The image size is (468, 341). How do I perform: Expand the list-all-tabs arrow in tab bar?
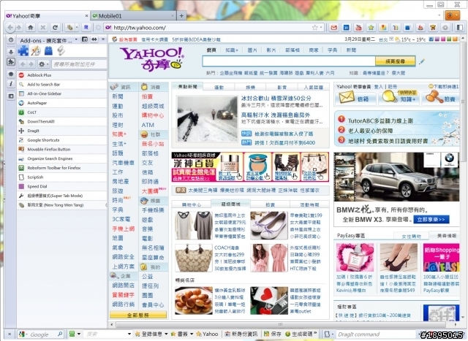(x=439, y=15)
